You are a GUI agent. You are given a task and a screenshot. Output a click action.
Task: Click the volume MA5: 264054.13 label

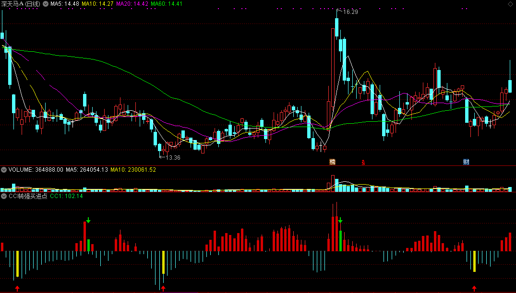click(87, 170)
